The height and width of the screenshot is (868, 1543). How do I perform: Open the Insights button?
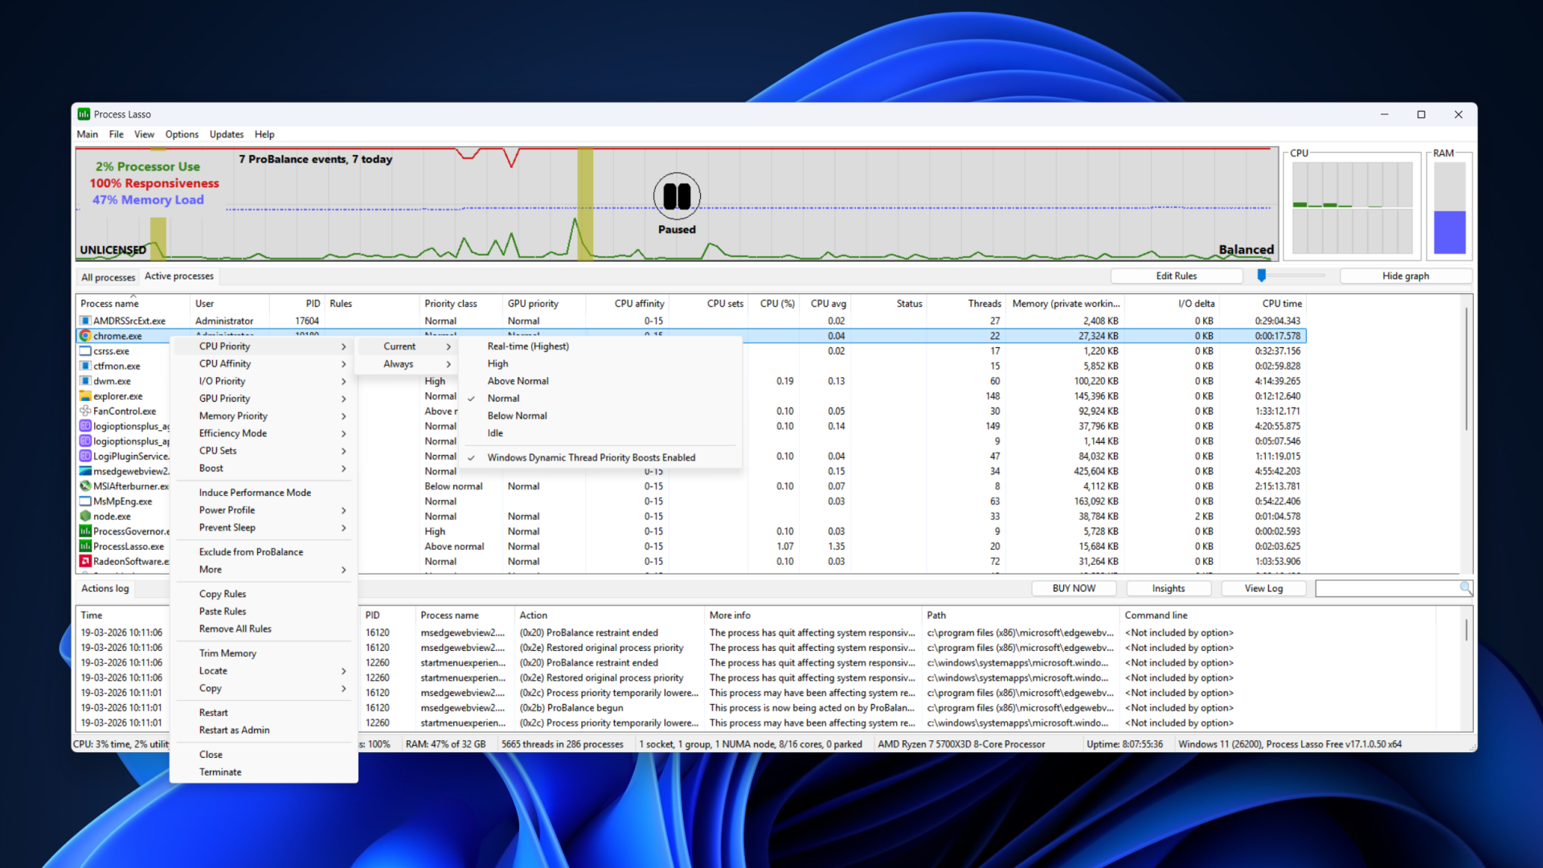[1169, 588]
